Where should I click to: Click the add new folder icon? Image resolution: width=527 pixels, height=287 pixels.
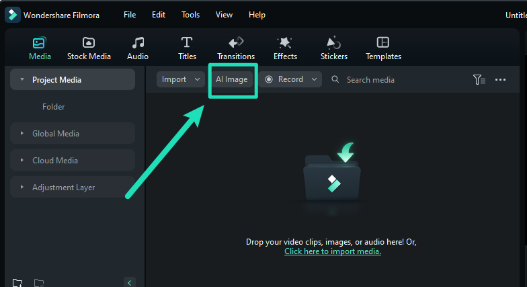[x=17, y=283]
